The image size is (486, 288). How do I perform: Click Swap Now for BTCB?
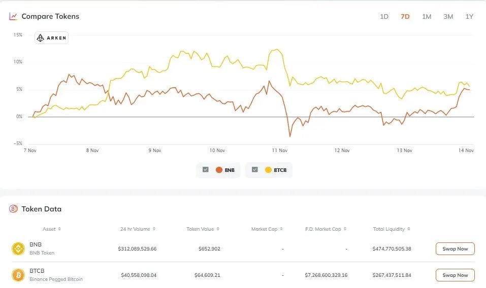coord(455,275)
